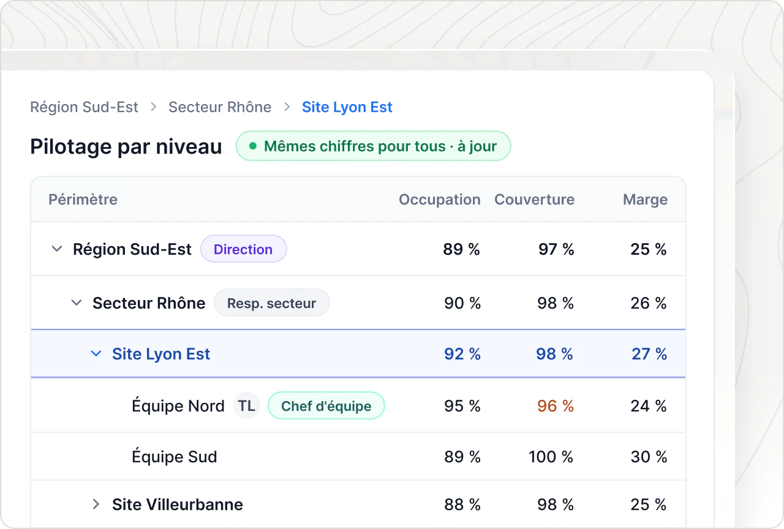Expand the Site Villeurbanne row chevron
784x529 pixels.
point(96,505)
